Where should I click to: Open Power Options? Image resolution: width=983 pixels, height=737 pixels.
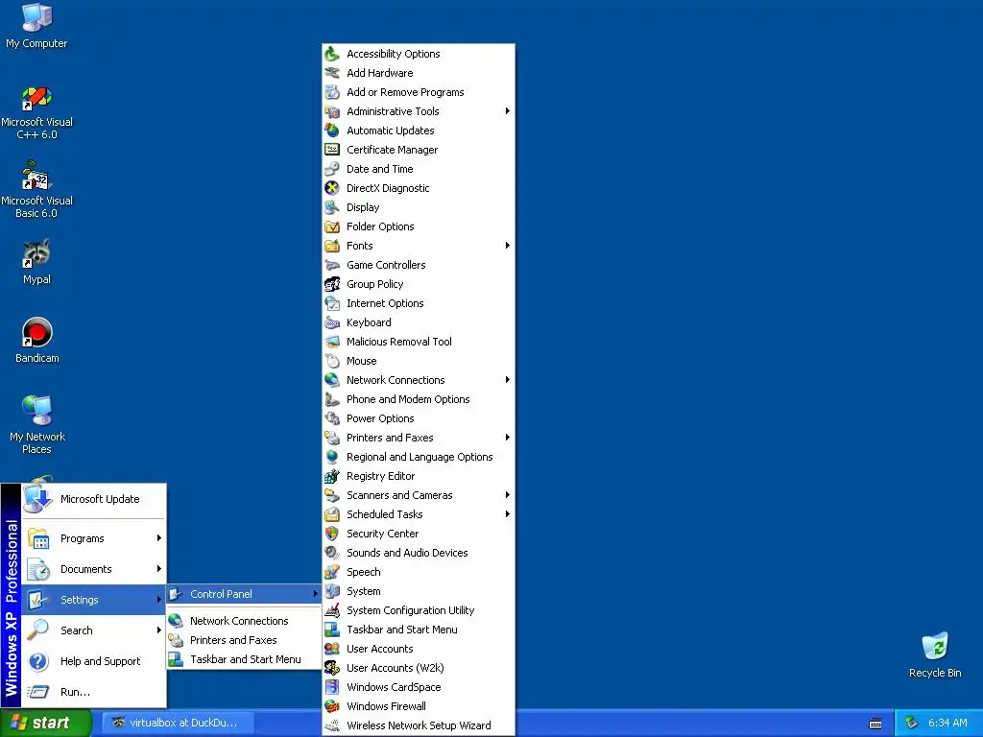pos(419,418)
